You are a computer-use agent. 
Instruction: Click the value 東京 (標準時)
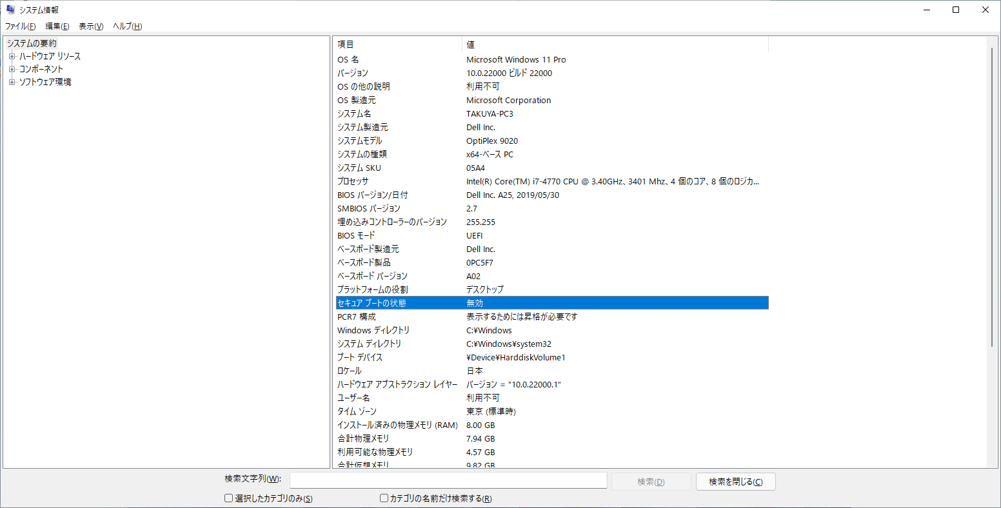pos(491,411)
